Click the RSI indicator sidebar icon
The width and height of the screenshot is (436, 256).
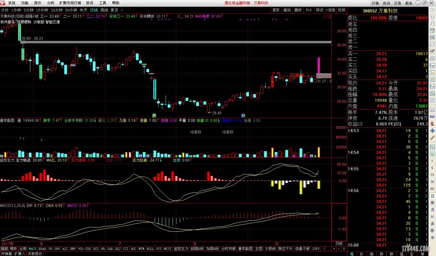[x=432, y=117]
